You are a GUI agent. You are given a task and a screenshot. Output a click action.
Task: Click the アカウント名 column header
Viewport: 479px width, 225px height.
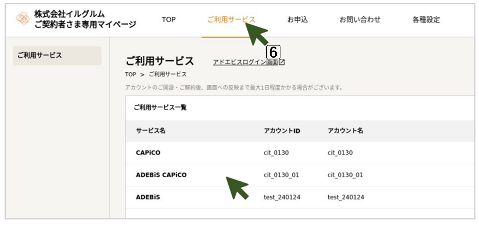(x=345, y=131)
